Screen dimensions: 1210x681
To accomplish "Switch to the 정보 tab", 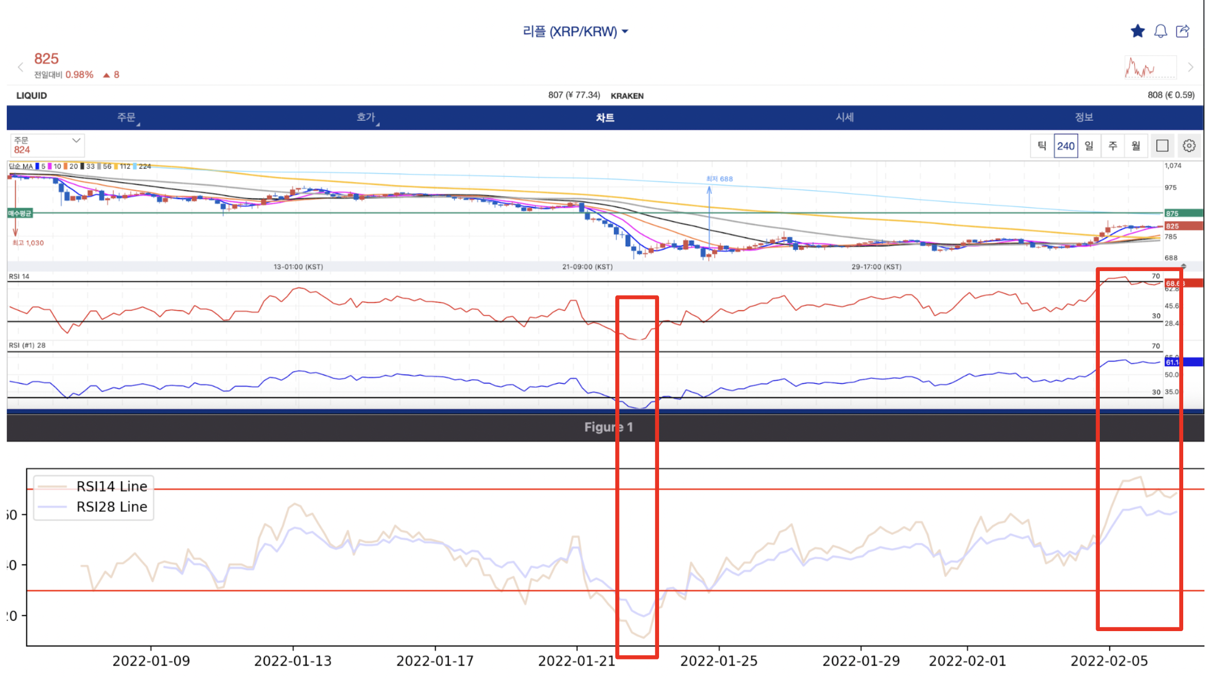I will (x=1084, y=118).
